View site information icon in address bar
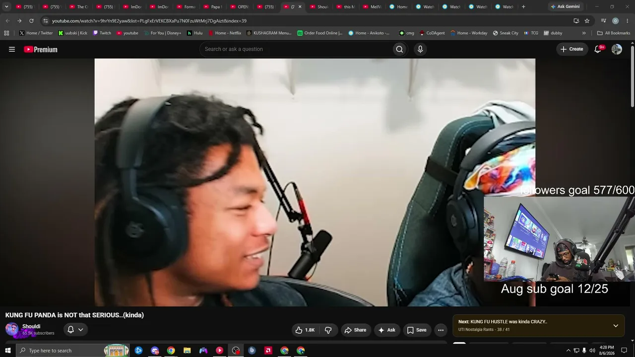 point(46,21)
